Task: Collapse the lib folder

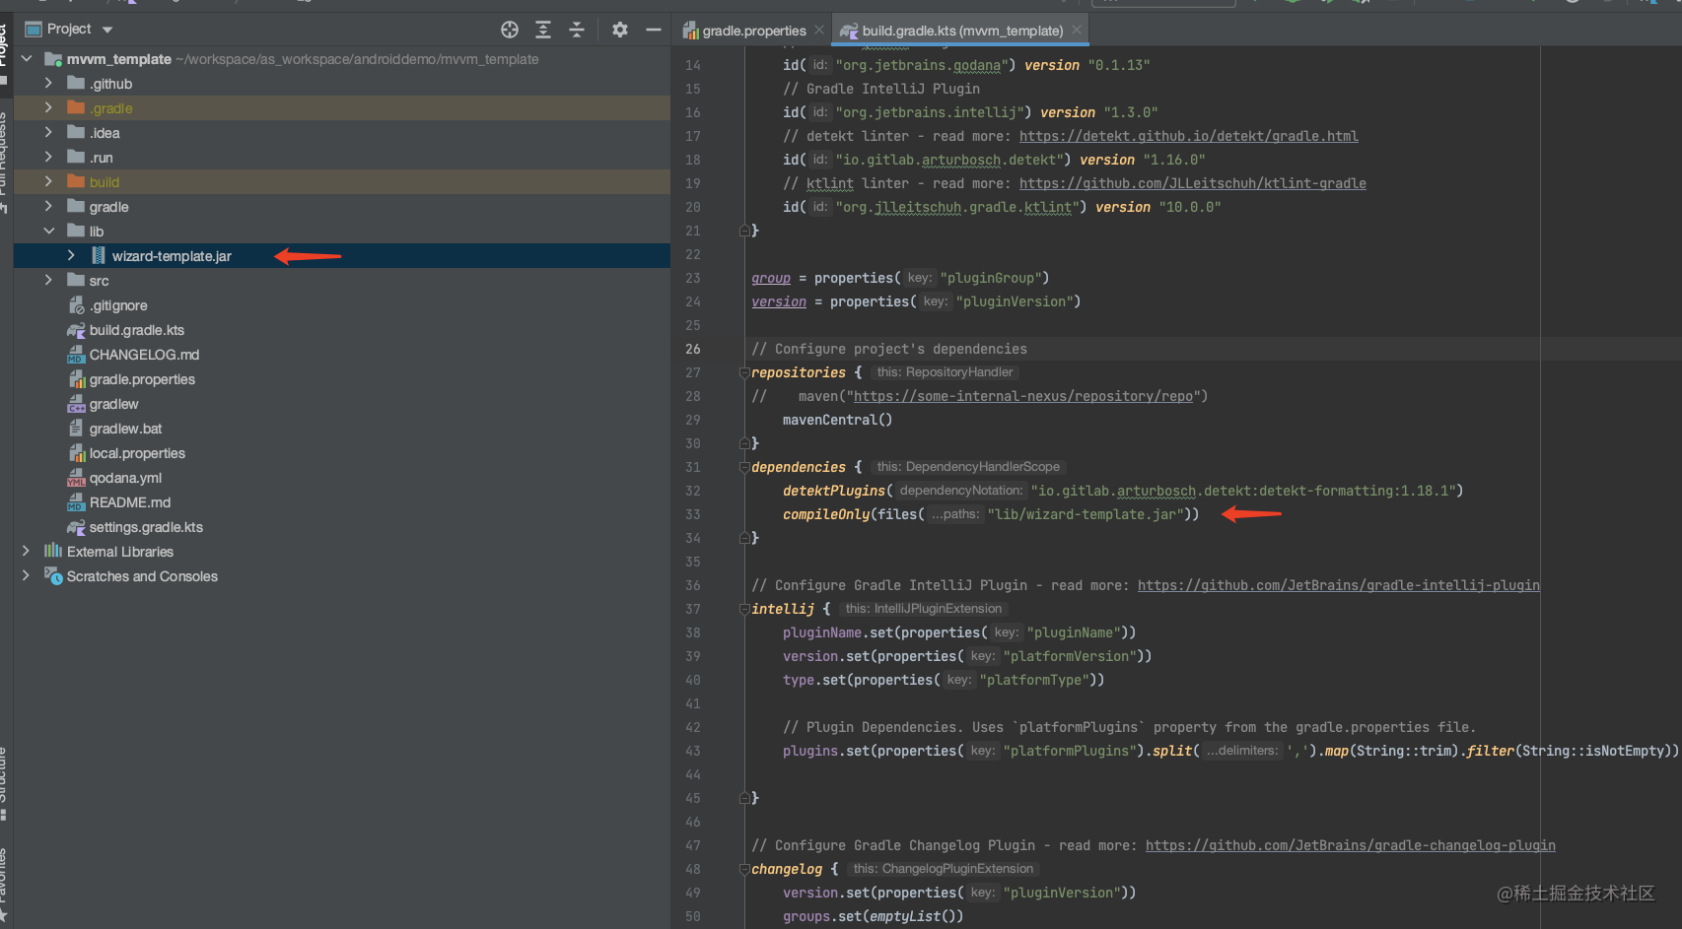Action: (x=48, y=232)
